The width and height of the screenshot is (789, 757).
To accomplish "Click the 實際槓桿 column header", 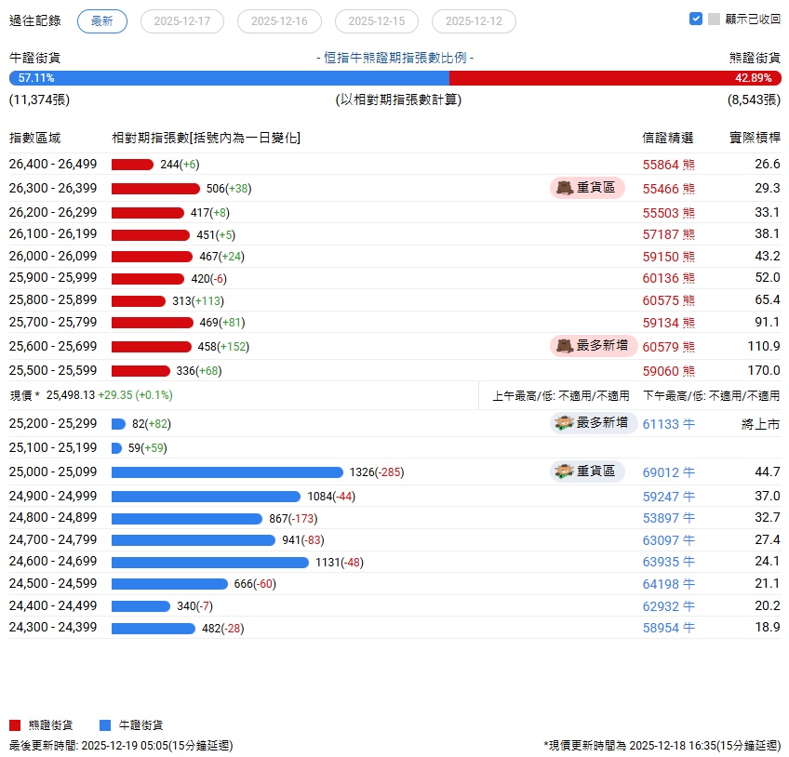I will coord(756,138).
